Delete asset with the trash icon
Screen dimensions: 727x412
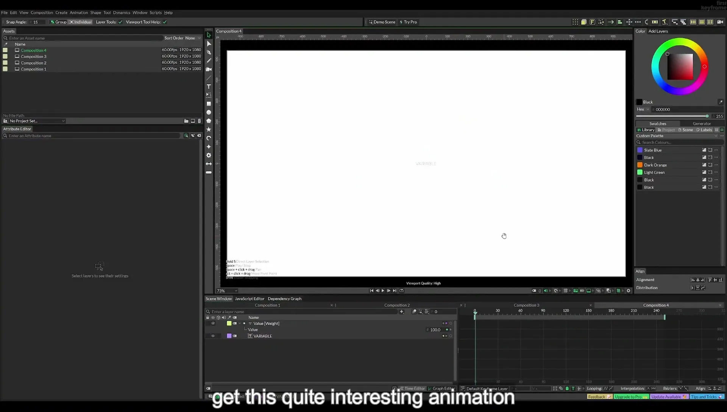199,121
